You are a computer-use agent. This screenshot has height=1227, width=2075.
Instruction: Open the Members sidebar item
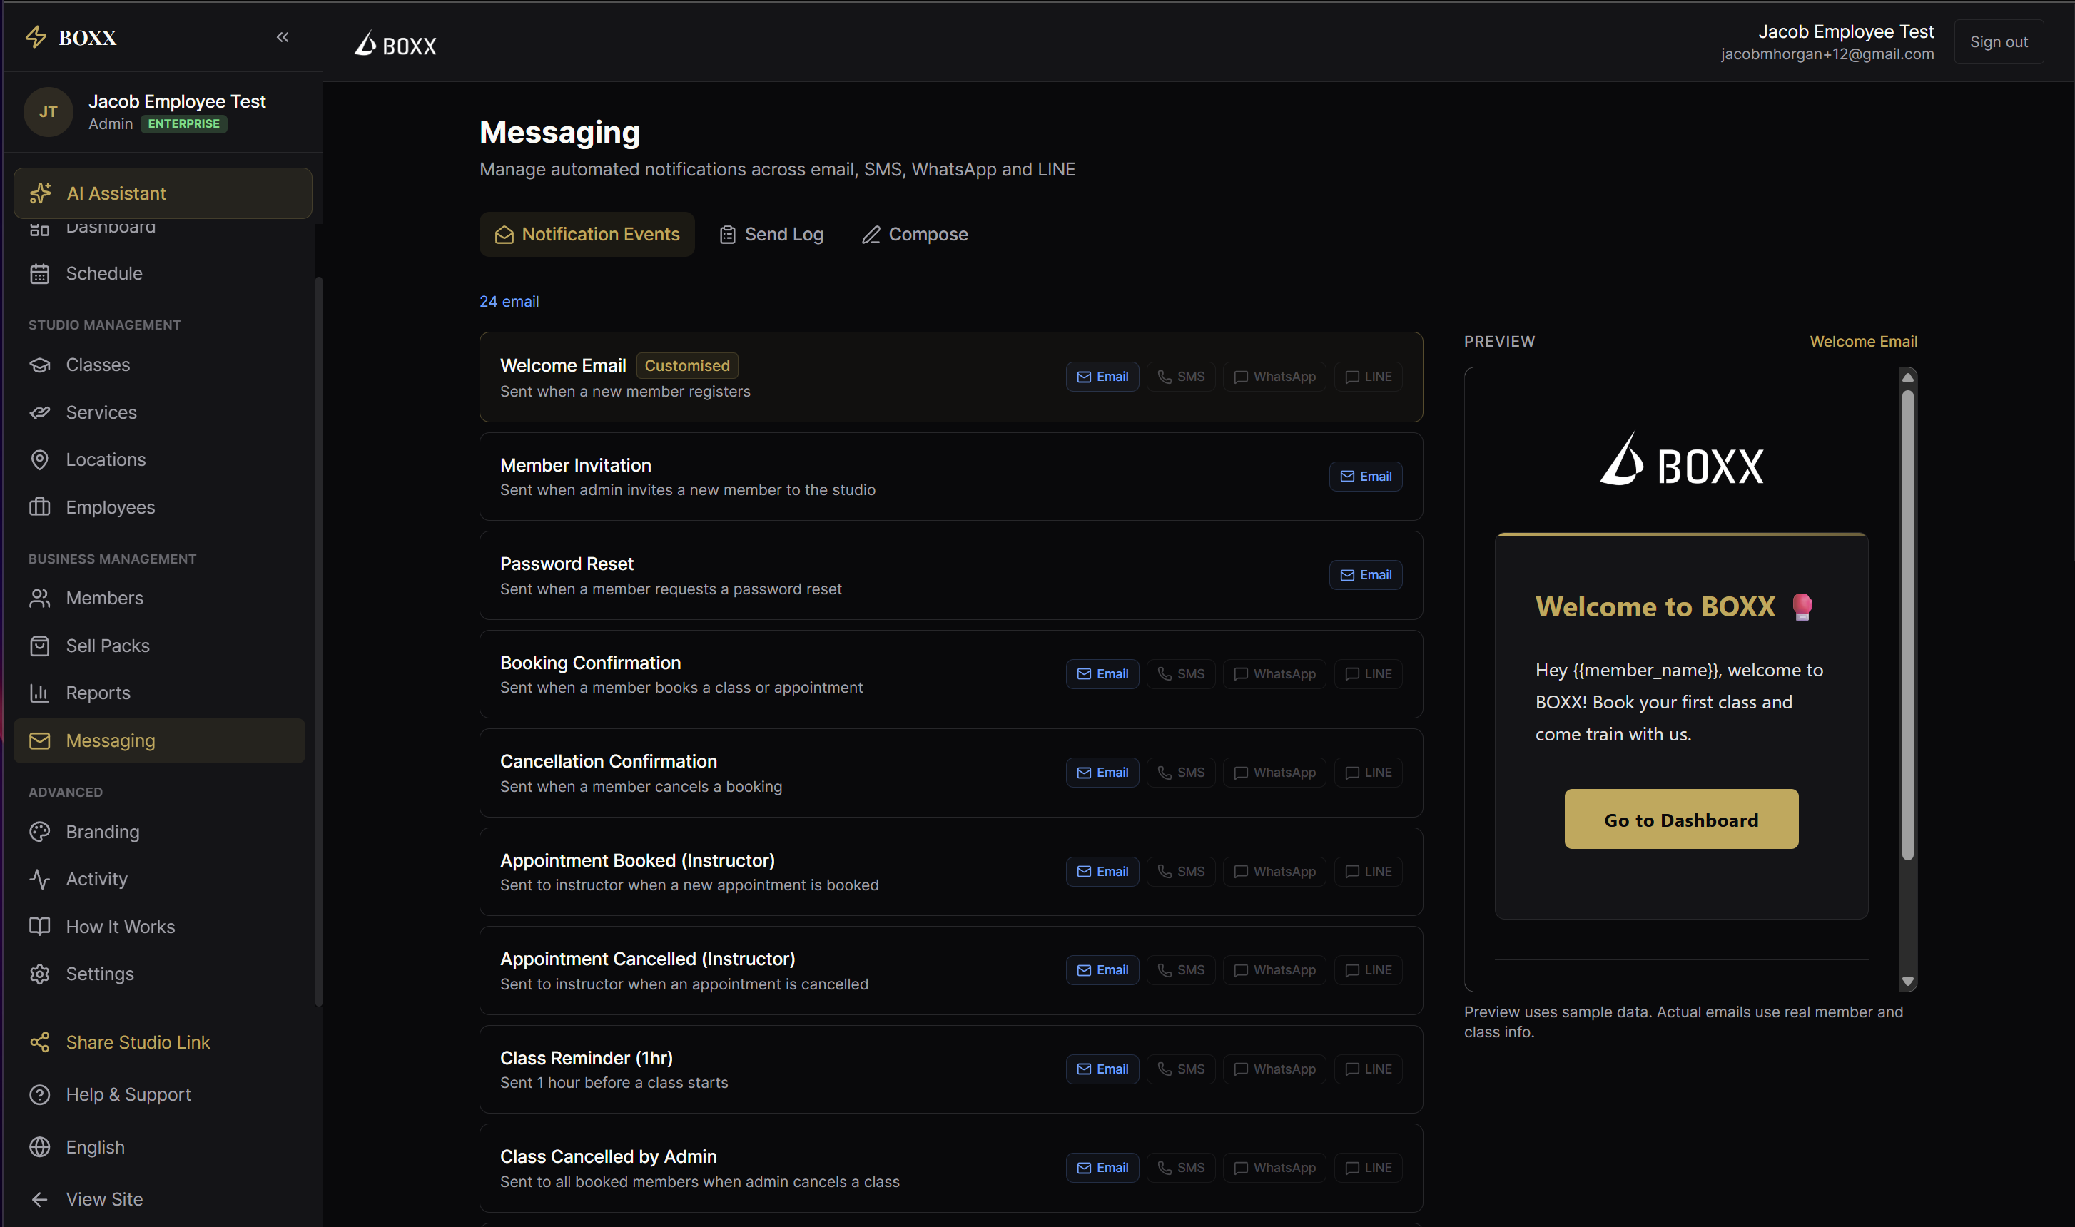click(x=160, y=598)
